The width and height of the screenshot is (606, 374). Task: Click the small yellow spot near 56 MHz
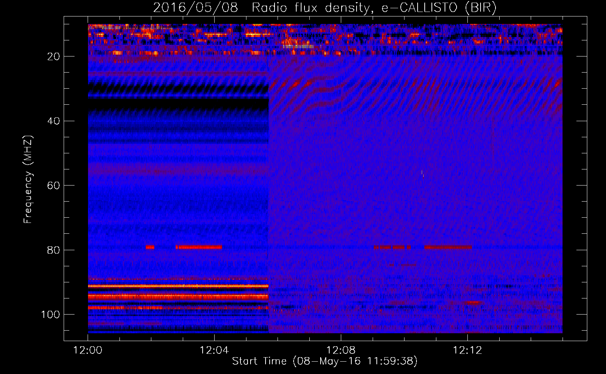point(422,173)
